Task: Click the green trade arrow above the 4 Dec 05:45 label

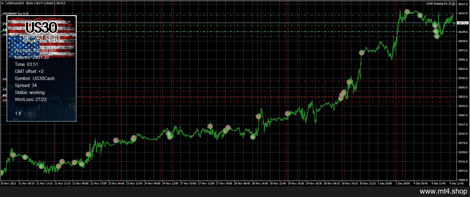Action: click(420, 15)
